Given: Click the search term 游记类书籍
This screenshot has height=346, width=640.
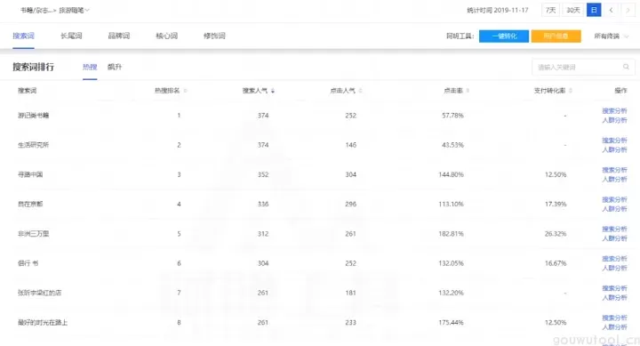Looking at the screenshot, I should click(33, 116).
